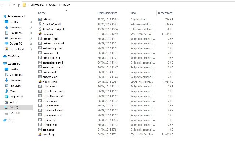Select file 'rutwrp.cmd'
The image size is (235, 146).
[50, 125]
